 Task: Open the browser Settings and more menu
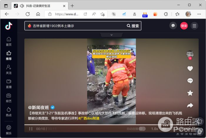coord(199,14)
